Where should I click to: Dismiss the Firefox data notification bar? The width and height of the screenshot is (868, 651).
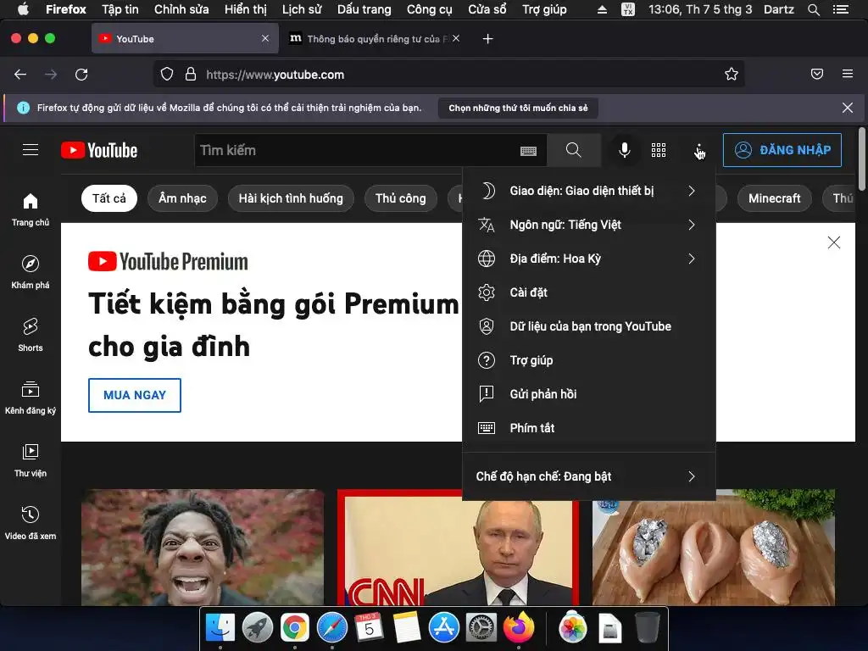coord(848,108)
